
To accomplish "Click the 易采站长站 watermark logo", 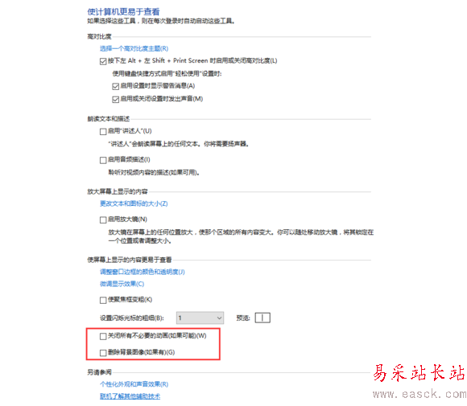I will tap(419, 373).
